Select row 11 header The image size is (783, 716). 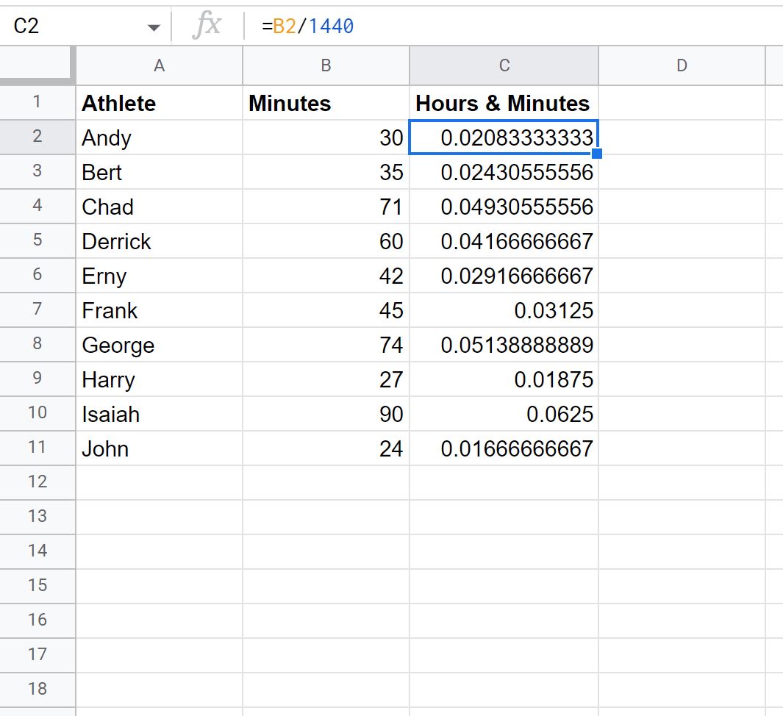pyautogui.click(x=37, y=448)
